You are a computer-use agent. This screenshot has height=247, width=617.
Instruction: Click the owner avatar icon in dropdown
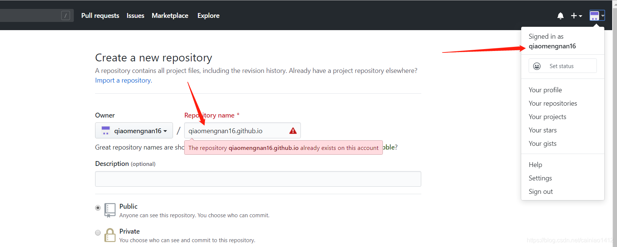pos(106,131)
